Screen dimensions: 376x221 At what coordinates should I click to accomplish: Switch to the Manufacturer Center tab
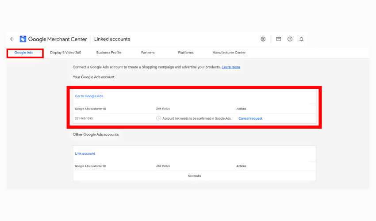coord(229,53)
